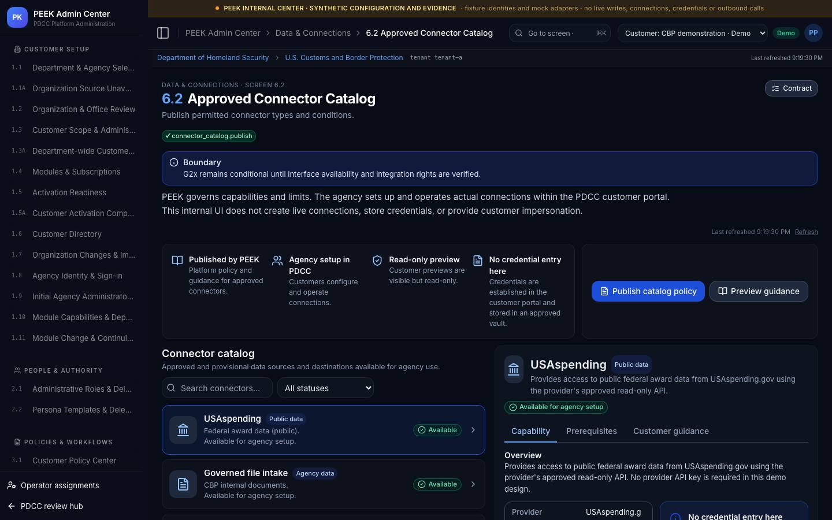This screenshot has width=832, height=520.
Task: Click the Customer Setup section icon
Action: (x=17, y=49)
